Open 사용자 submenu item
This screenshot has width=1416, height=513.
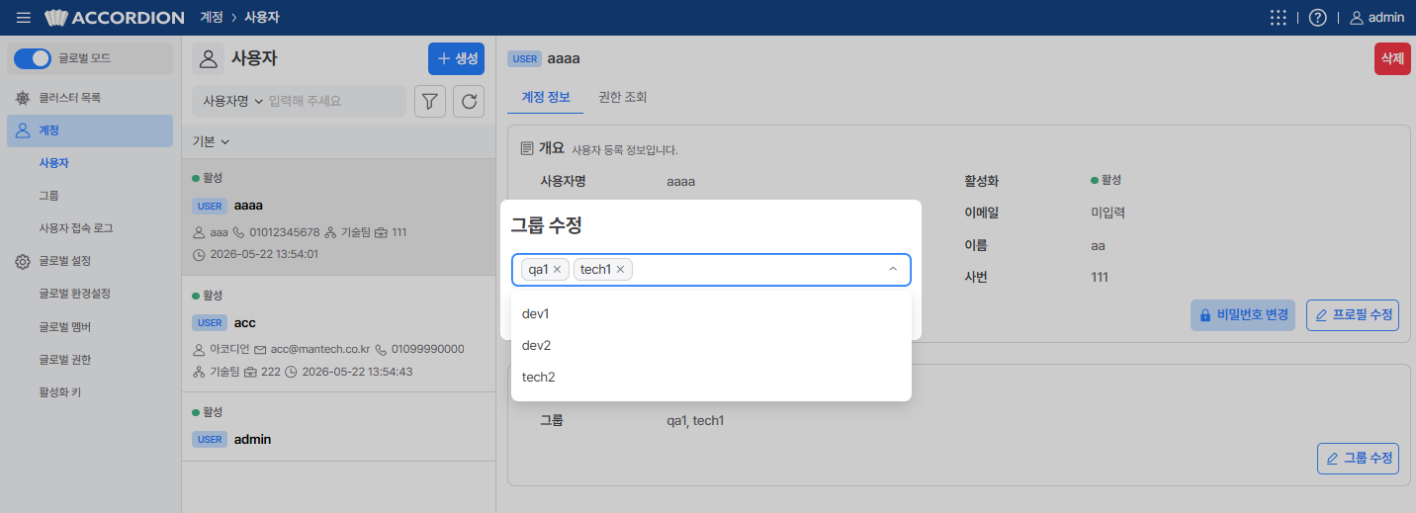90,163
